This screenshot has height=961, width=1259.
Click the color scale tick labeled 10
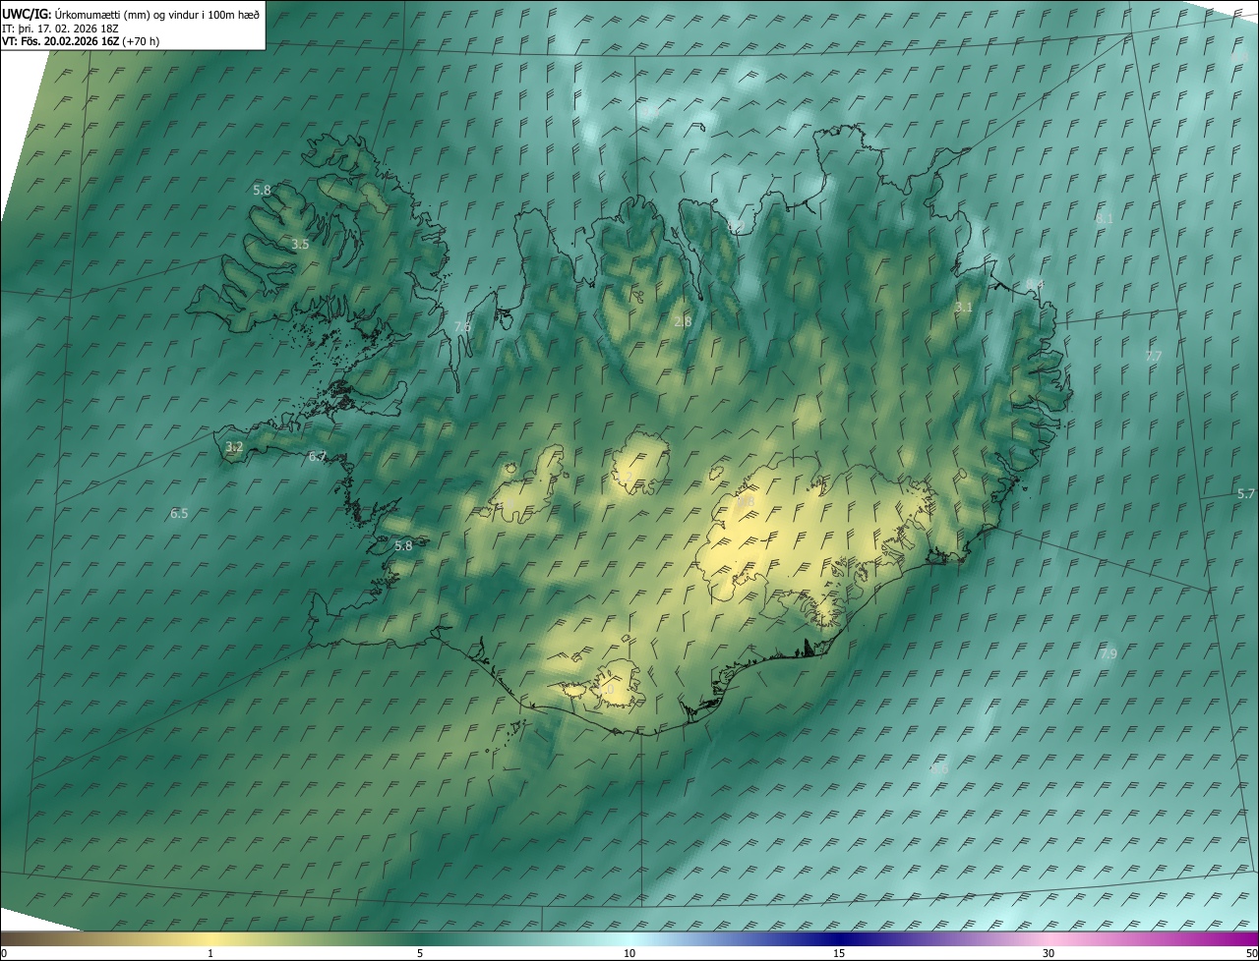click(x=629, y=953)
